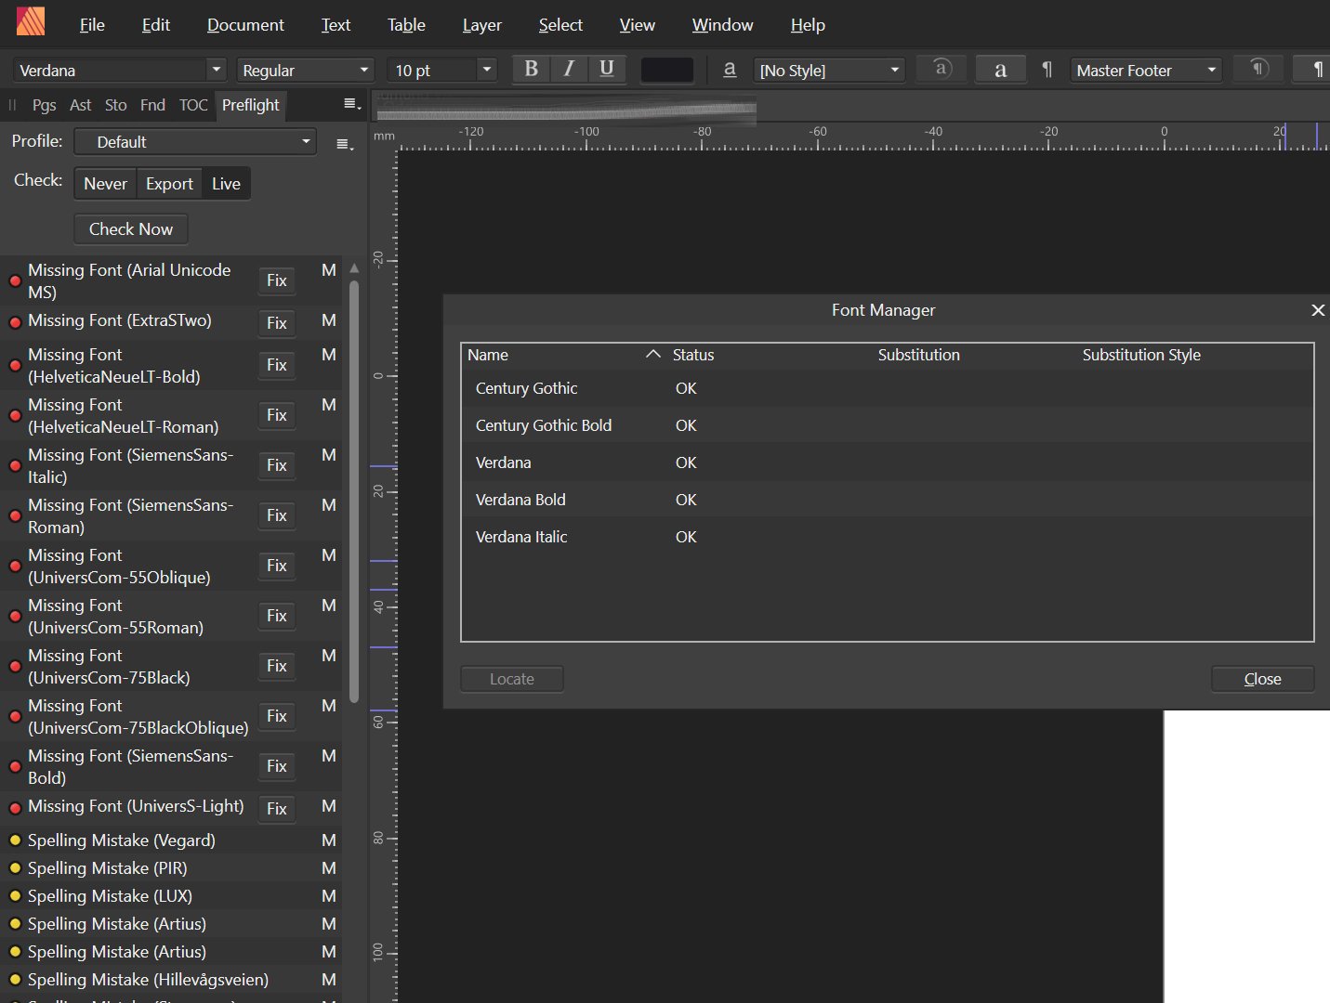This screenshot has height=1003, width=1330.
Task: Switch to the Sto panel tab
Action: [115, 105]
